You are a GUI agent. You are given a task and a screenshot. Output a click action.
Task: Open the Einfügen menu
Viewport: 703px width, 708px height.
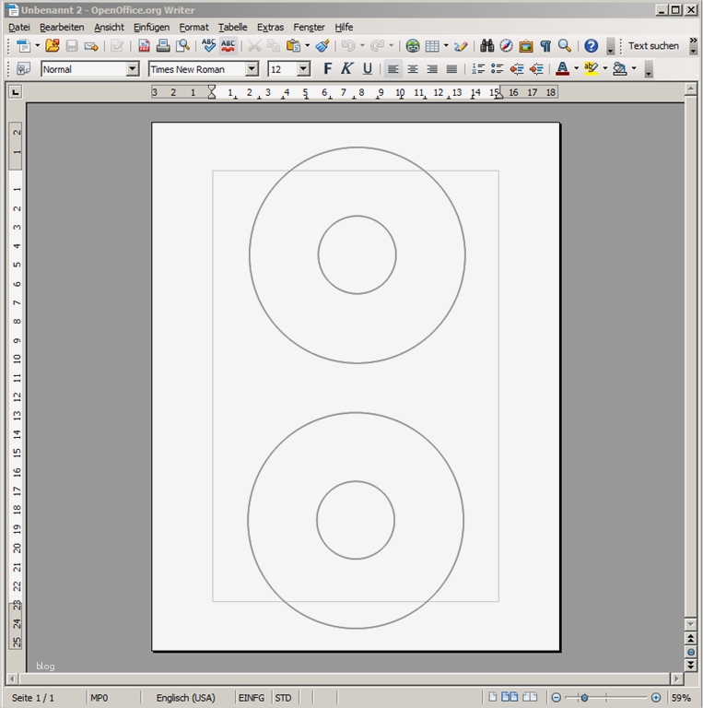(x=151, y=28)
